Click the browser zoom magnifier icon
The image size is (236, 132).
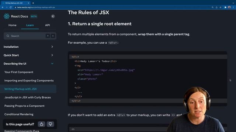(x=212, y=7)
